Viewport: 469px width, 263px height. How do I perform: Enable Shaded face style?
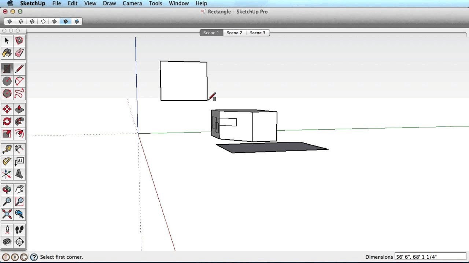(x=54, y=22)
